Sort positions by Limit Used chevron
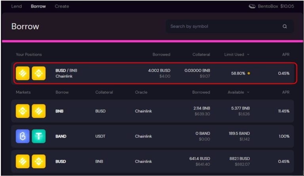Image resolution: width=304 pixels, height=176 pixels. tap(248, 55)
